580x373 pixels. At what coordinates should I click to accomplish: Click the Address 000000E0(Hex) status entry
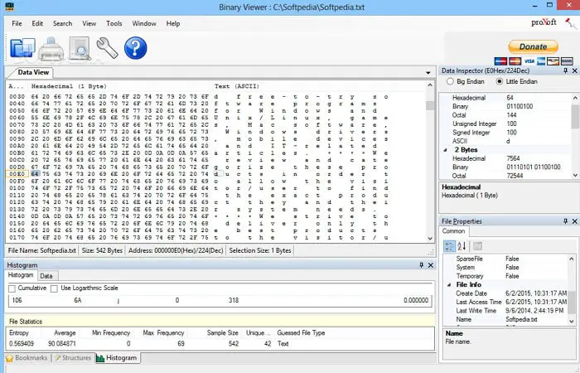click(176, 250)
